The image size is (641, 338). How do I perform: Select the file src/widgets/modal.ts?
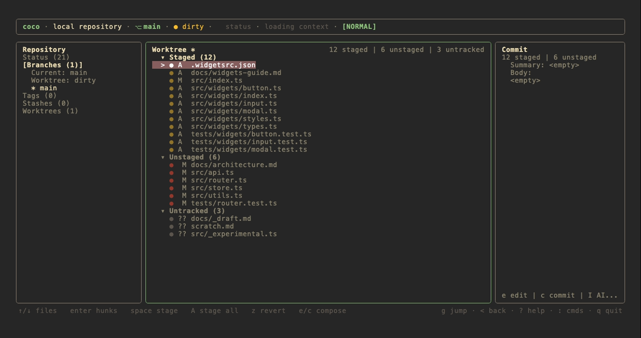click(x=234, y=111)
